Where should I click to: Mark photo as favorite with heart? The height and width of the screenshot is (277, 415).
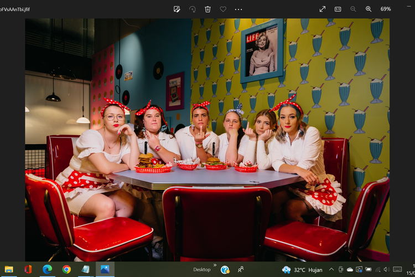pos(223,9)
